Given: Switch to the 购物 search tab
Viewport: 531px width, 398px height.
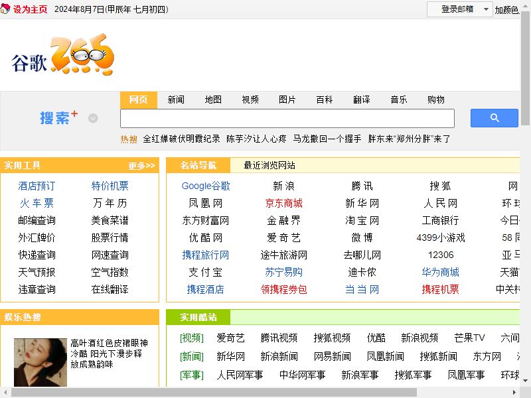Looking at the screenshot, I should pos(436,100).
